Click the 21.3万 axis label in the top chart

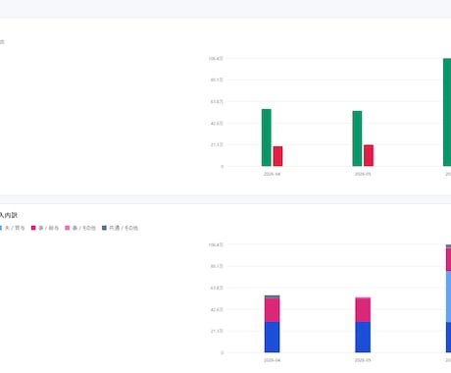(x=217, y=144)
